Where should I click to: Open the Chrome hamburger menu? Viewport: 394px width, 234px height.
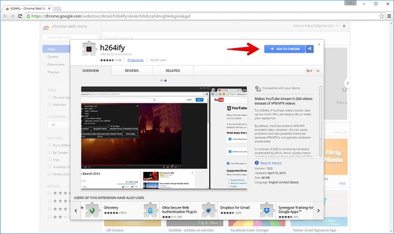point(389,16)
